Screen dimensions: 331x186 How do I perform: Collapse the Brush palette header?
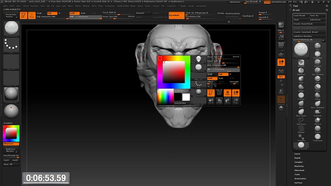click(296, 10)
